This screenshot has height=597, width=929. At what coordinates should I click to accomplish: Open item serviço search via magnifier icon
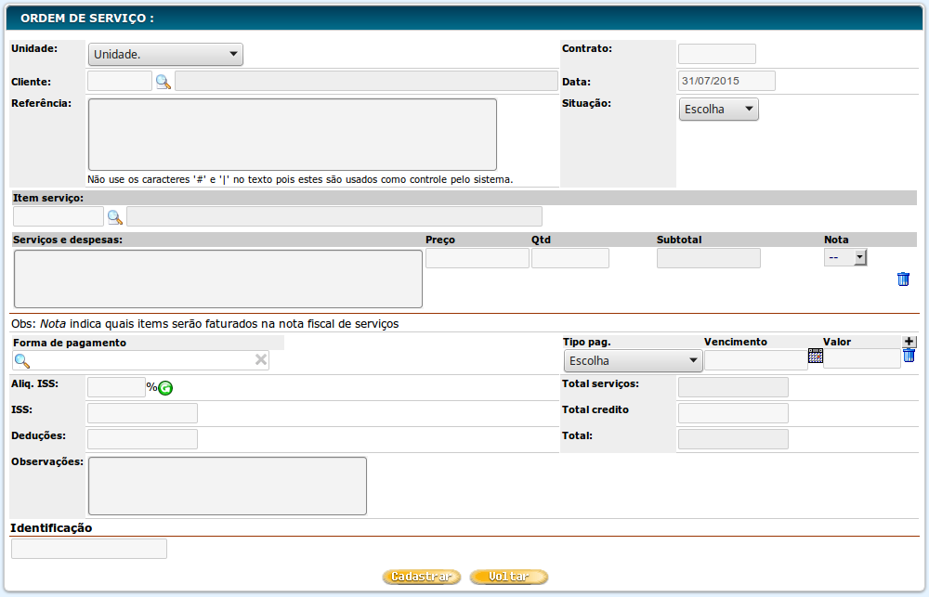click(x=115, y=217)
